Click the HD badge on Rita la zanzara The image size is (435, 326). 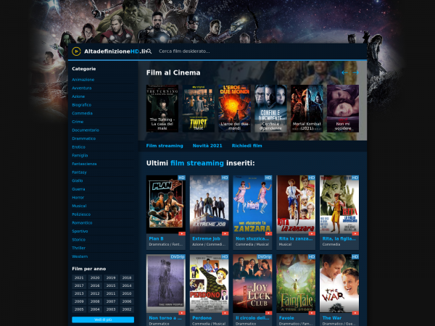(x=312, y=177)
